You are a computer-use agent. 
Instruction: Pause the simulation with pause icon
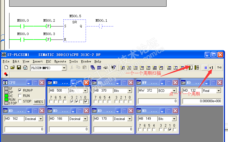click(x=205, y=68)
